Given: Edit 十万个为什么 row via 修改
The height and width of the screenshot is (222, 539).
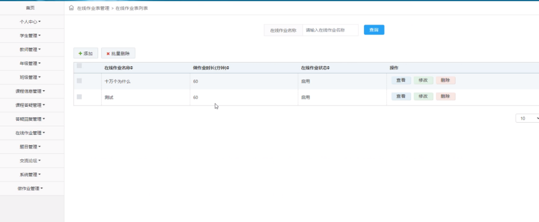Looking at the screenshot, I should pyautogui.click(x=424, y=80).
